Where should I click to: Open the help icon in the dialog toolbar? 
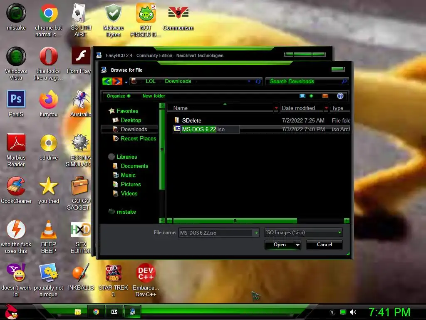click(340, 96)
